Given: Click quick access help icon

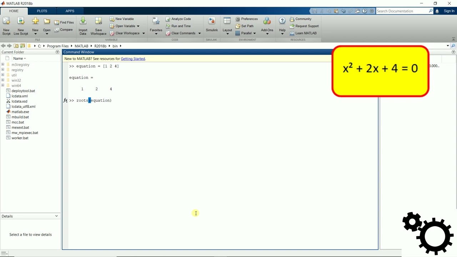Looking at the screenshot, I should tap(365, 11).
